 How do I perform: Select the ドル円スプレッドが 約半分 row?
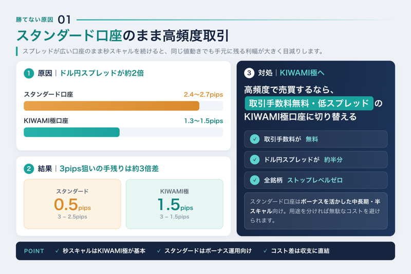(315, 159)
